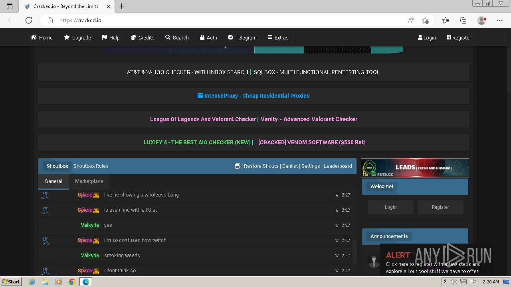Click the Announcements panel header

pos(415,236)
